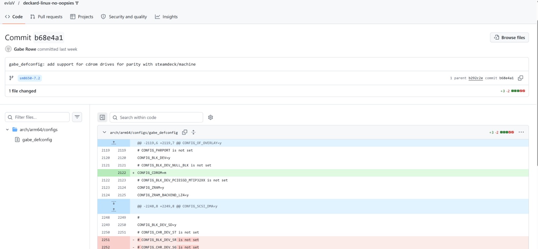Expand lines up above line 2248
This screenshot has height=249, width=538.
(114, 210)
